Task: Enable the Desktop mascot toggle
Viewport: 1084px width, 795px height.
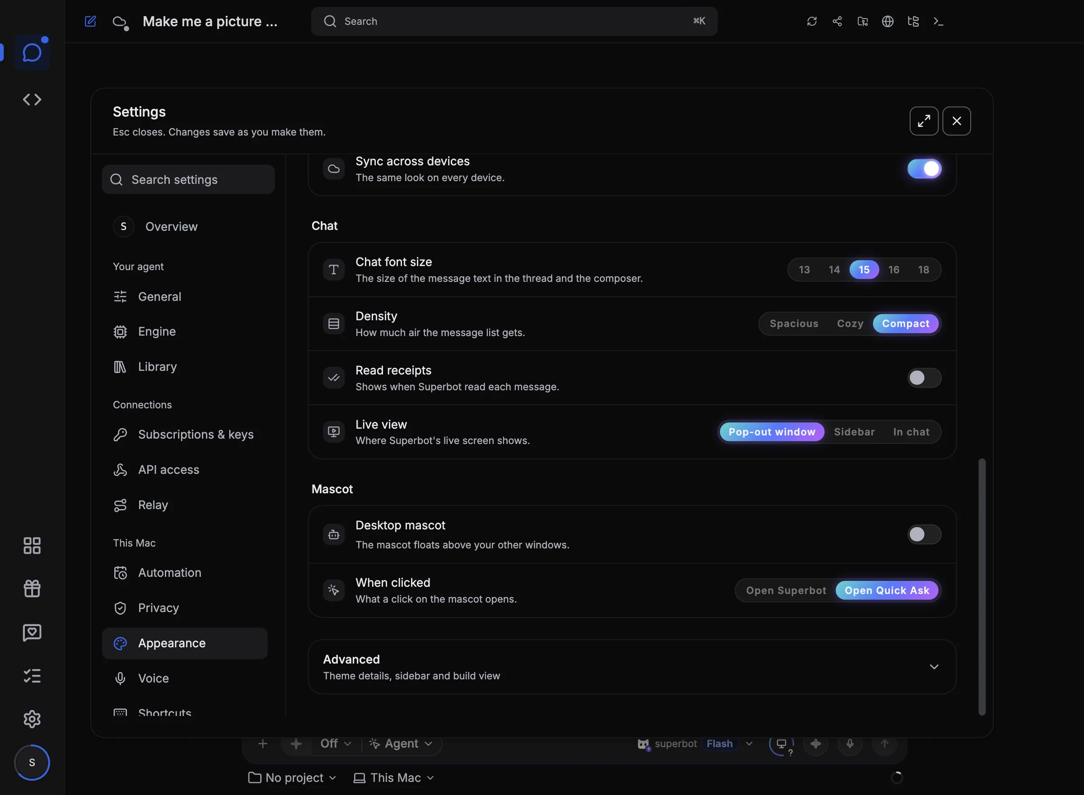Action: pyautogui.click(x=924, y=534)
